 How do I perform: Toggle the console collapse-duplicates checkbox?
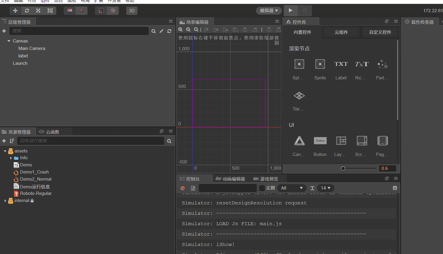(x=395, y=188)
